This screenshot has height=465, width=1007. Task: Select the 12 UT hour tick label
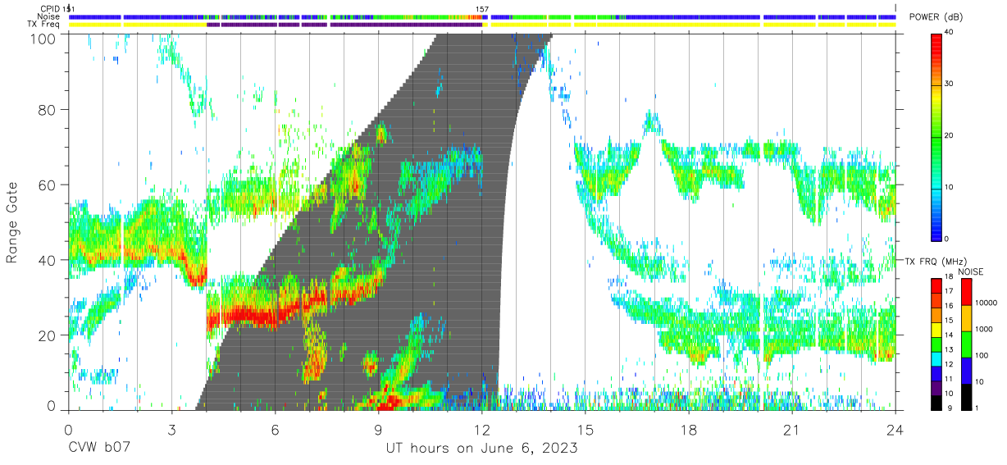coord(481,429)
